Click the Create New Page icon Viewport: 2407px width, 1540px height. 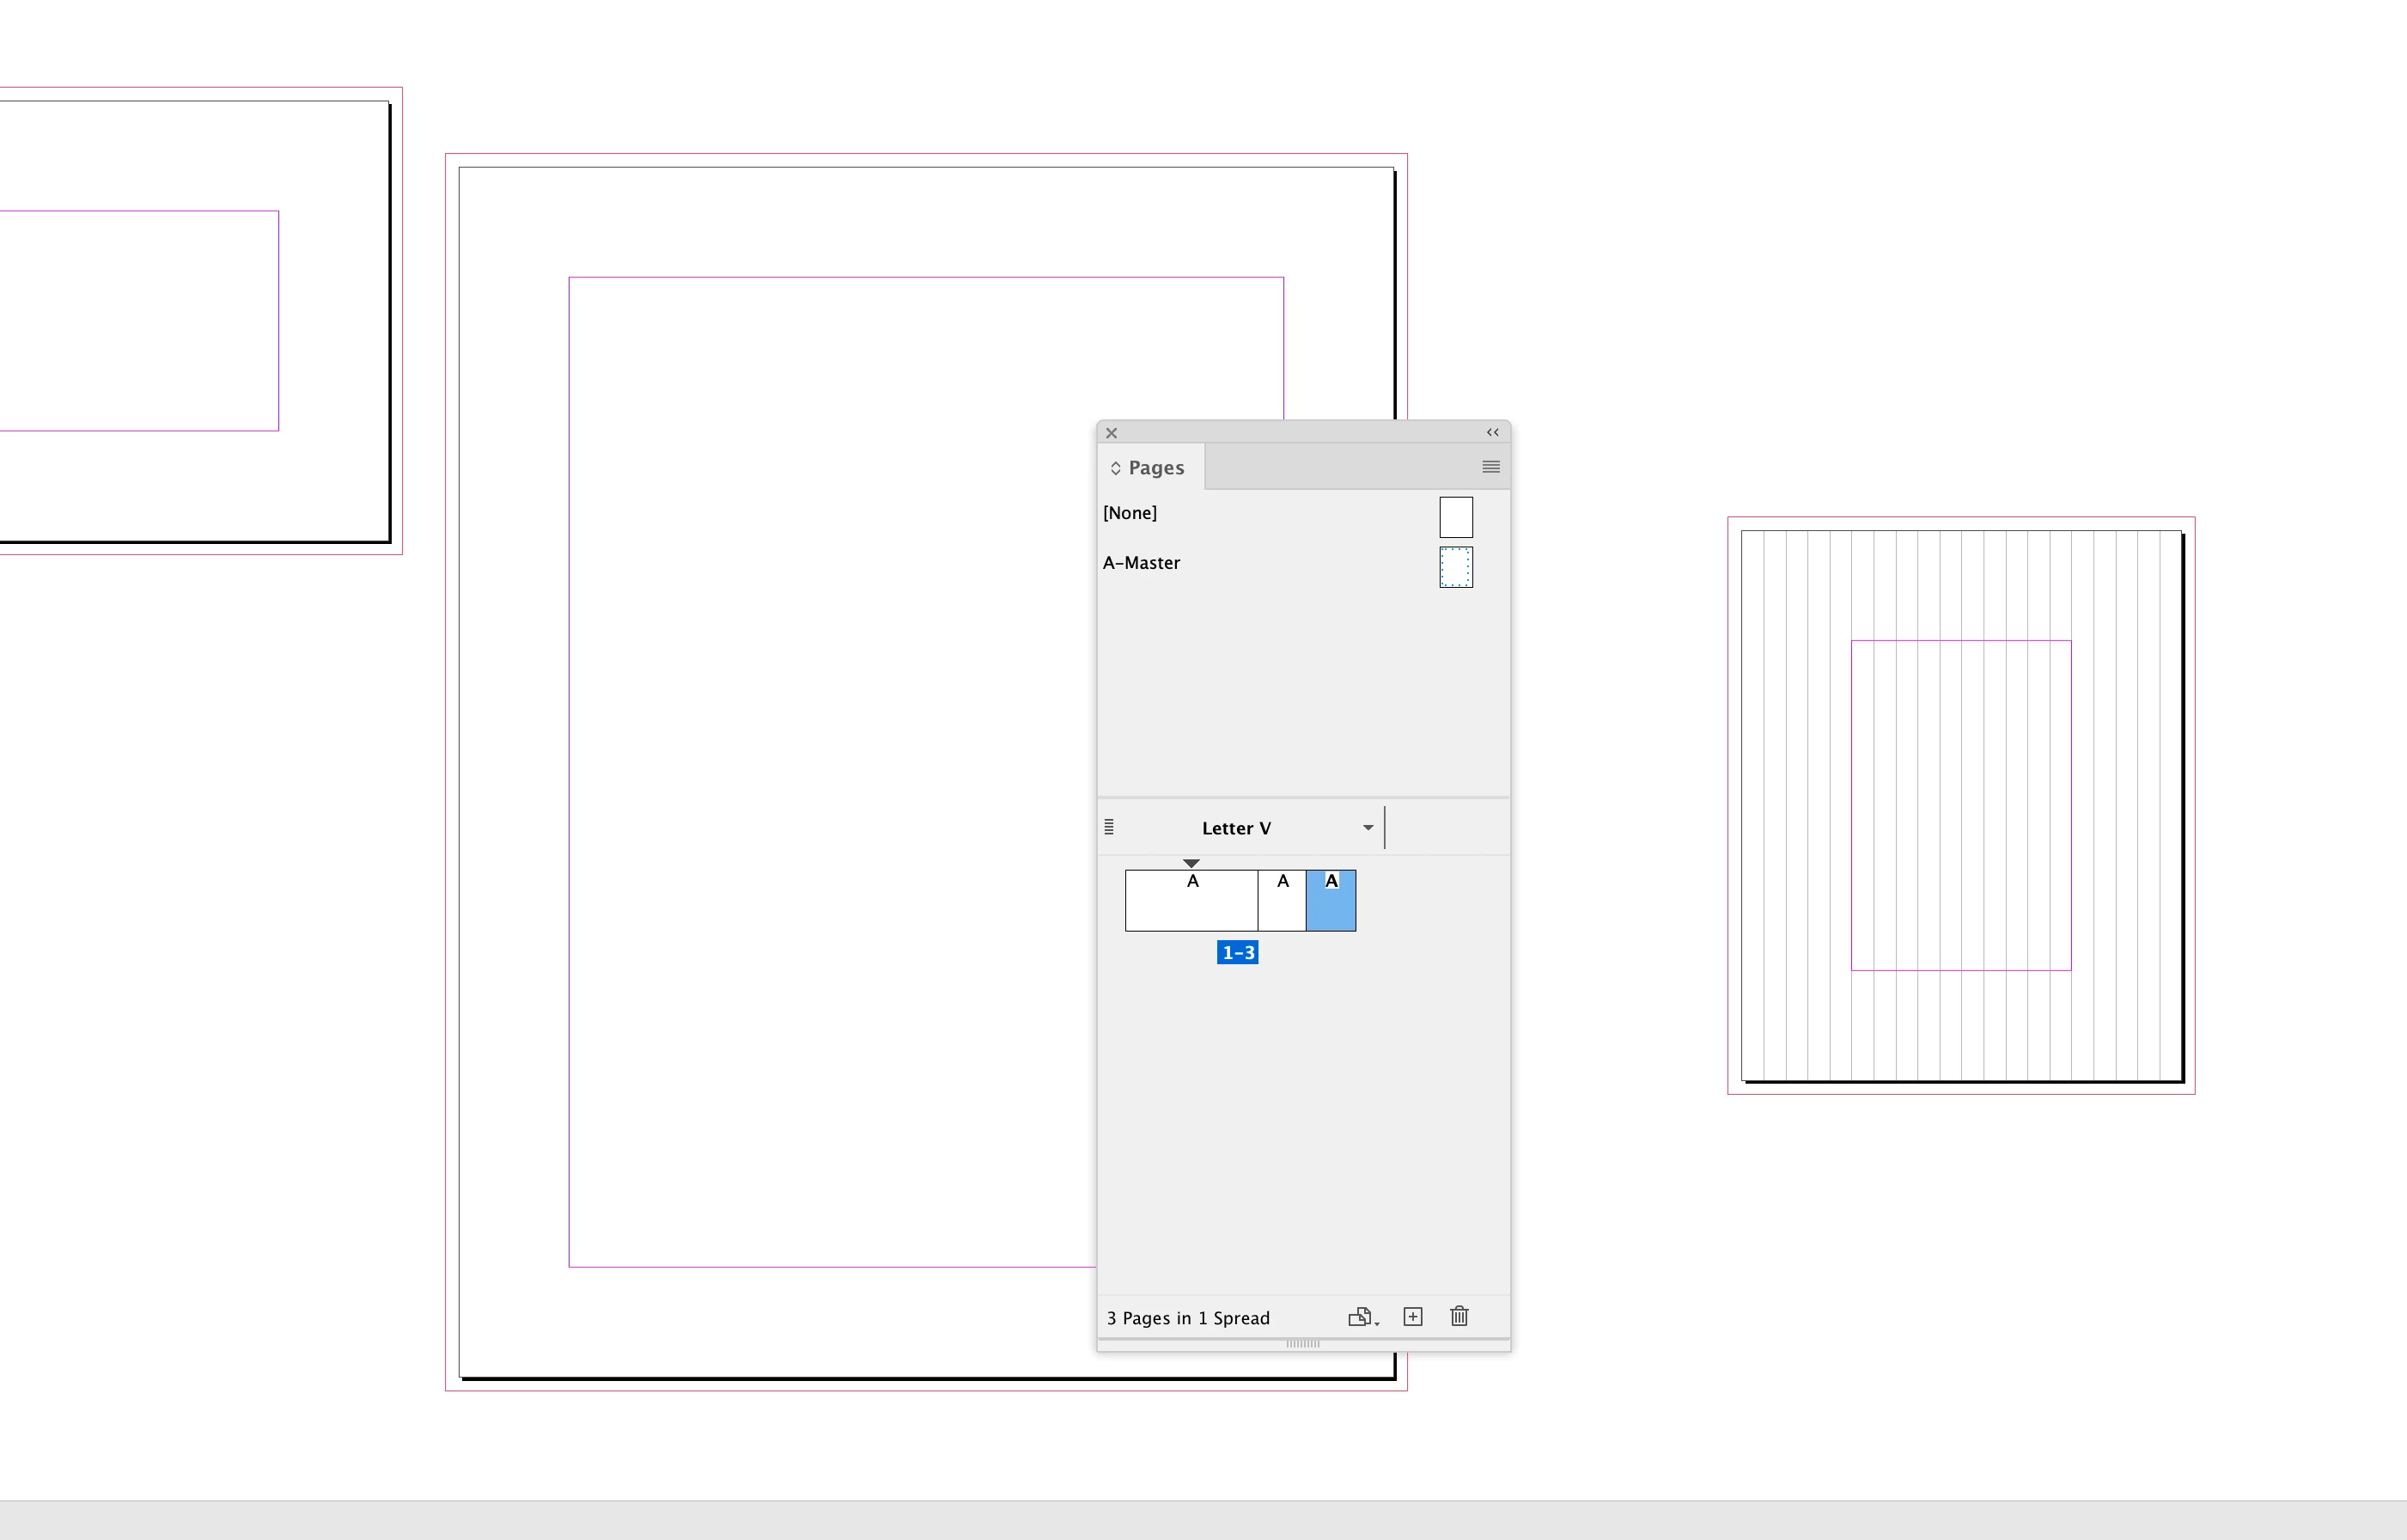point(1412,1317)
